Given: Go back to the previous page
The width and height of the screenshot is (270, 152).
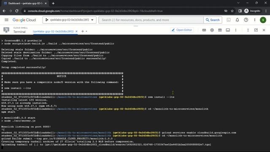Looking at the screenshot, I should 4,11.
